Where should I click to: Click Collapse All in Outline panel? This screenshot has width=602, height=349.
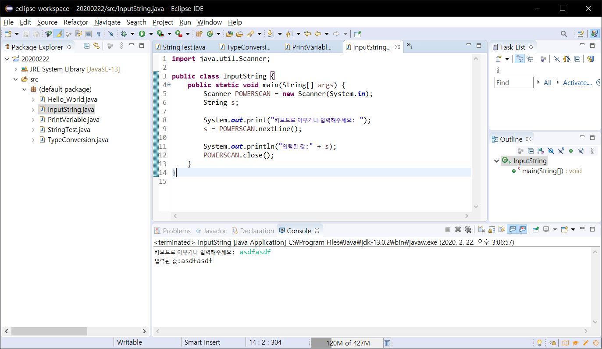click(531, 151)
